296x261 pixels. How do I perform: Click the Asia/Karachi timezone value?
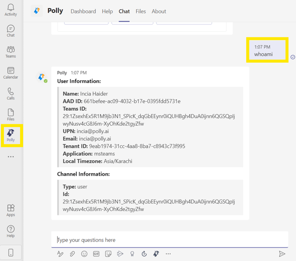point(118,161)
